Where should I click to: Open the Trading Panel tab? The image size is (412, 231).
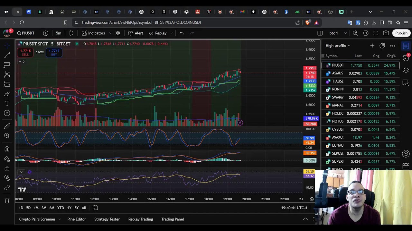(173, 219)
